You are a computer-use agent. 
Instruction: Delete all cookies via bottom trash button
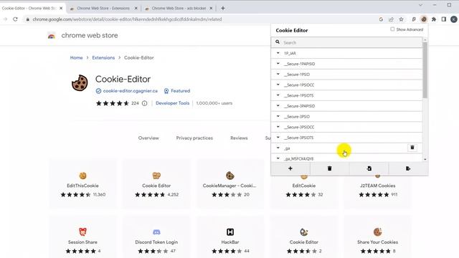(330, 168)
